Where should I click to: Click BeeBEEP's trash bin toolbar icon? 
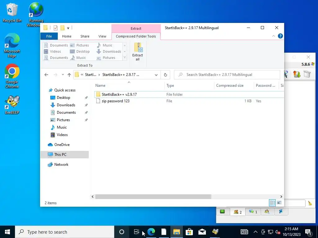[307, 74]
